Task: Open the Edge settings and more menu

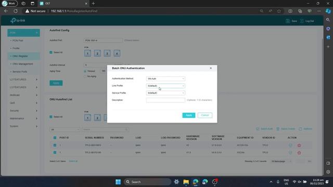Action: (x=319, y=11)
